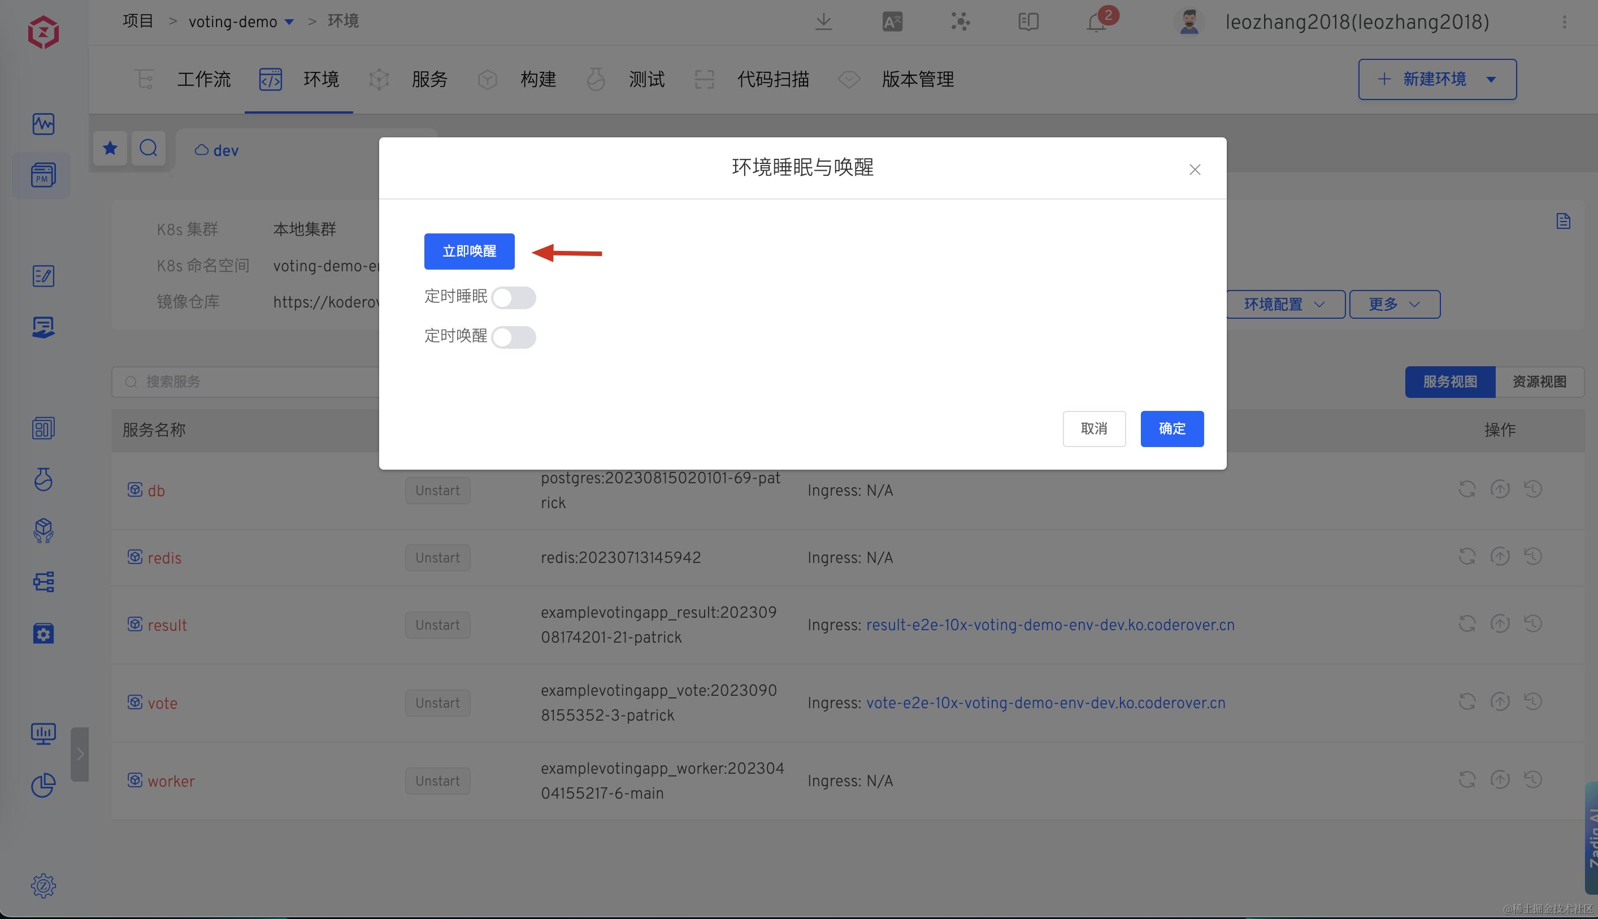Click 确定 to confirm dialog
This screenshot has width=1598, height=919.
1171,428
